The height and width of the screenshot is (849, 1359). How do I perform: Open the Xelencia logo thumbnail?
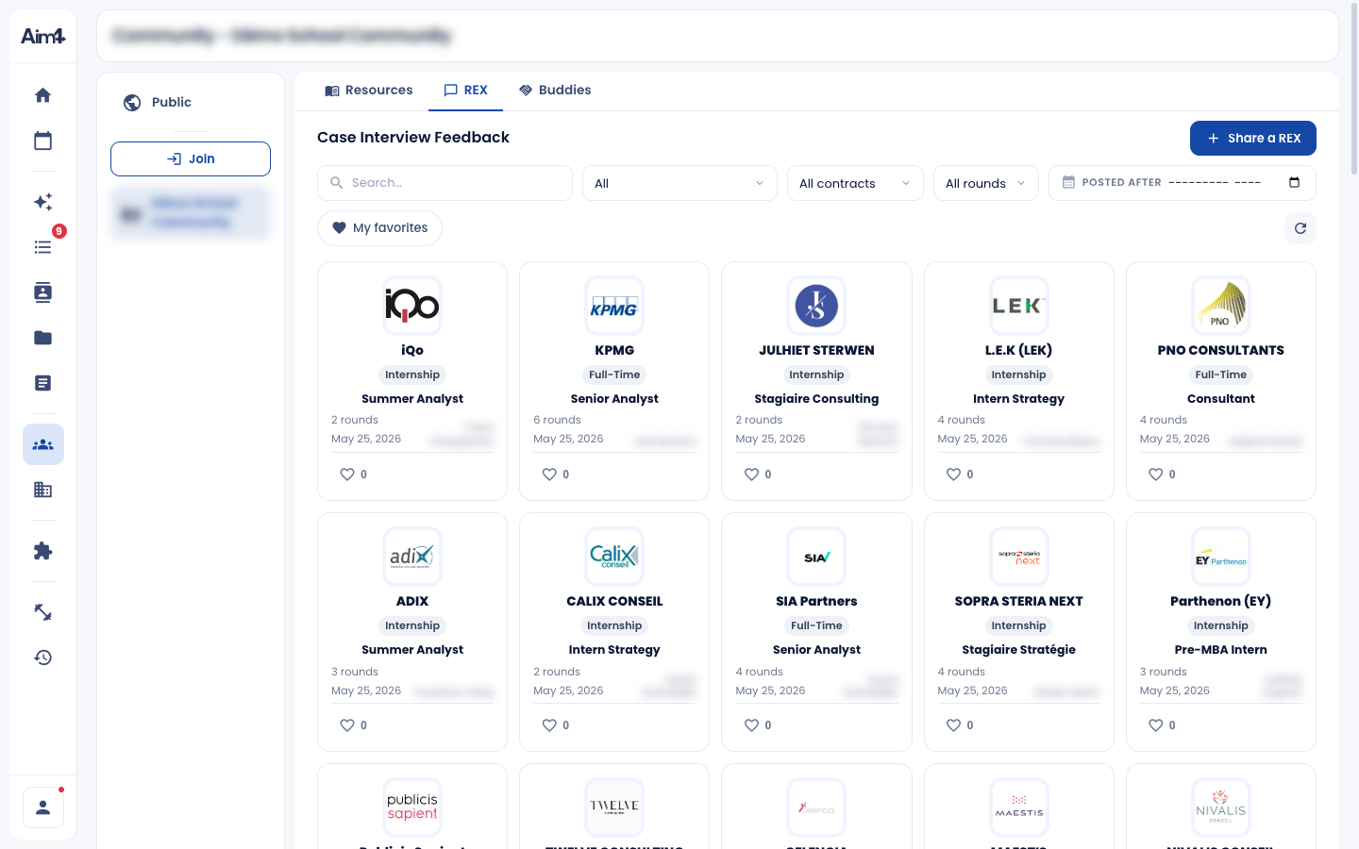tap(816, 807)
